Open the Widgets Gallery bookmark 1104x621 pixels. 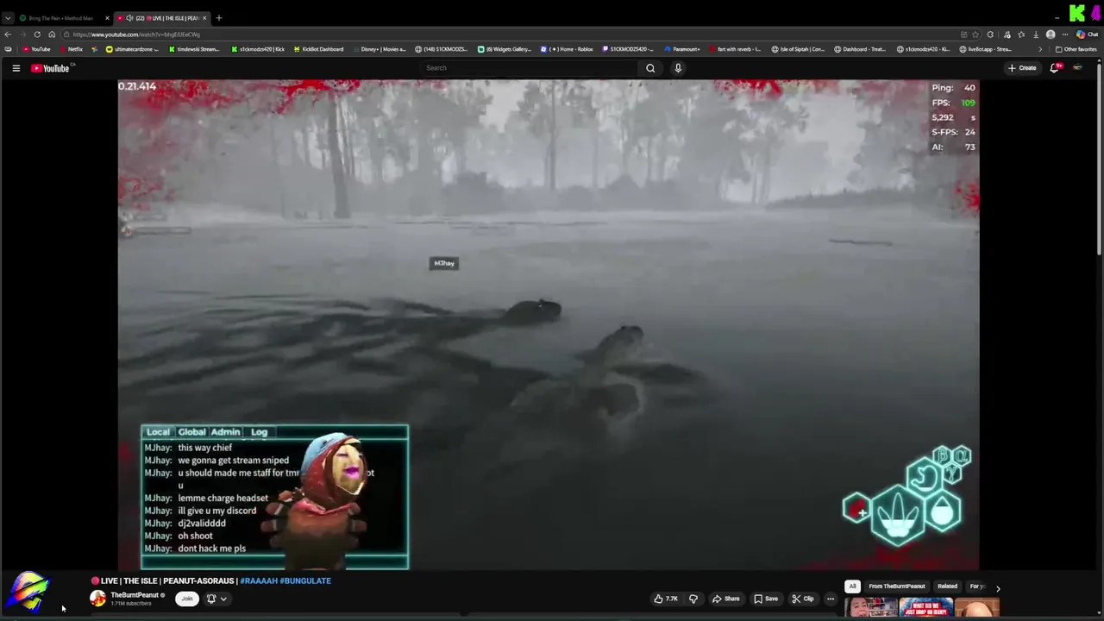pos(505,49)
